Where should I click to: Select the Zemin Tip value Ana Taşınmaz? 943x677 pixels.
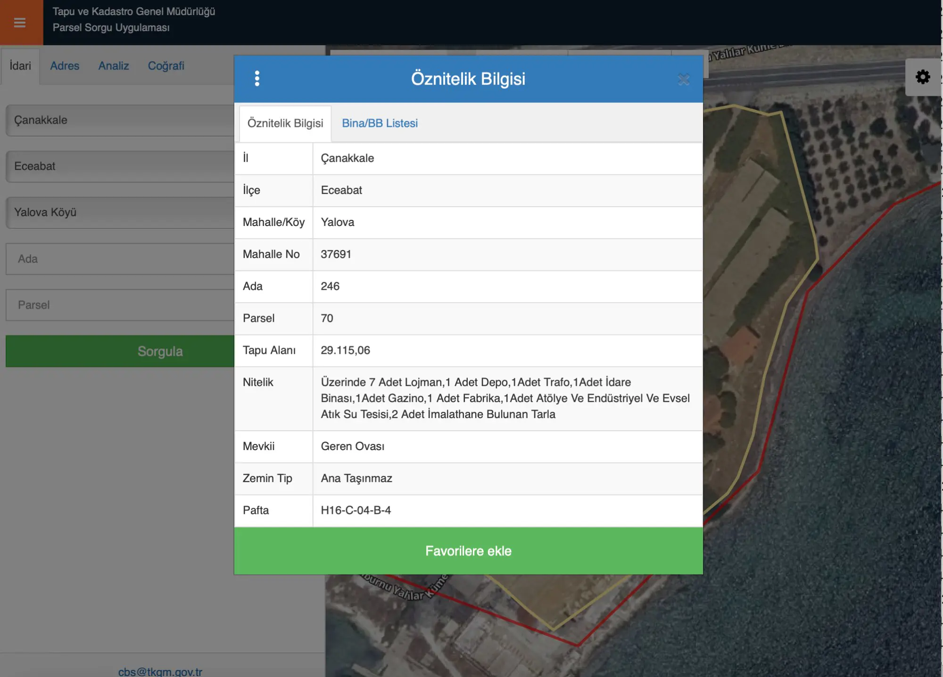coord(356,478)
